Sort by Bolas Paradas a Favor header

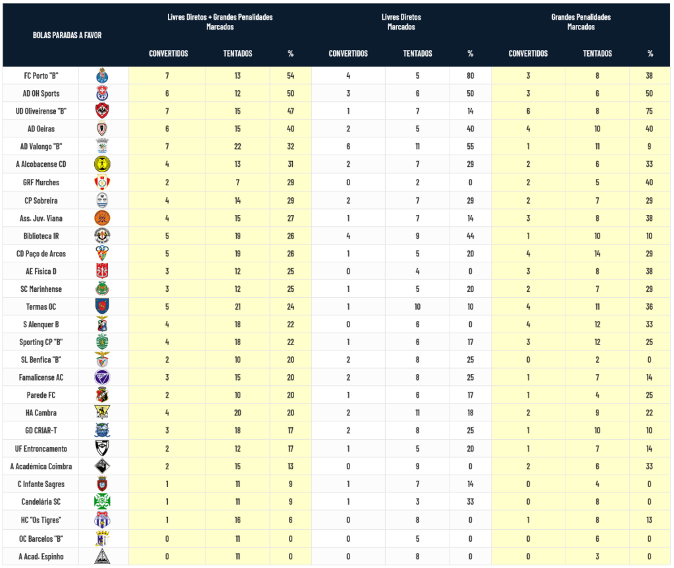click(x=67, y=35)
